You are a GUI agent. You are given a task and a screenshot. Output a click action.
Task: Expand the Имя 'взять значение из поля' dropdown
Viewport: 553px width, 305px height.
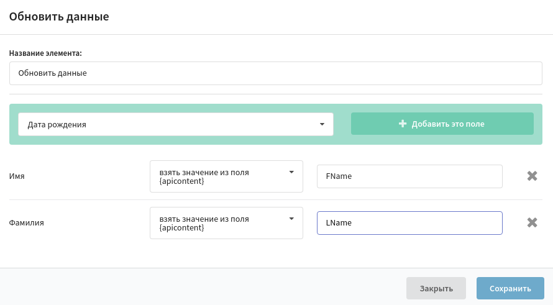[x=226, y=176]
